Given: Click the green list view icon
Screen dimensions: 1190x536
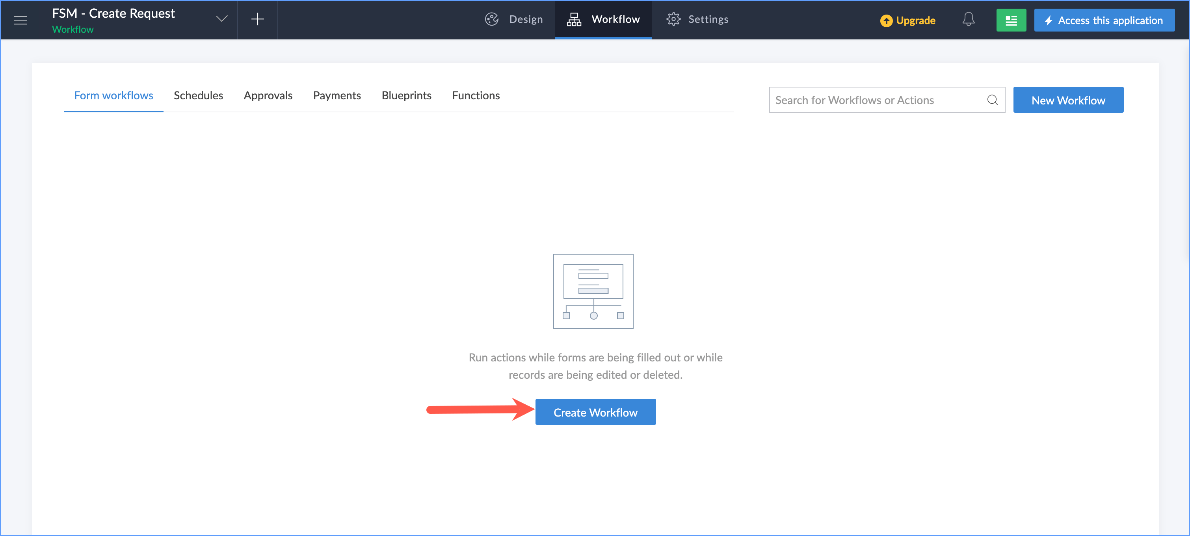Looking at the screenshot, I should point(1011,20).
